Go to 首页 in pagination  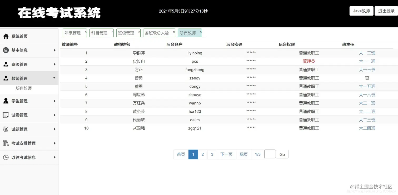(181, 154)
